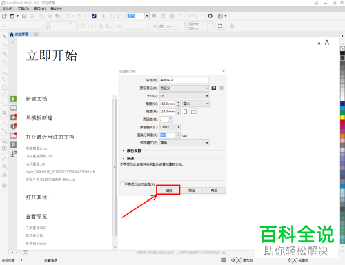This screenshot has width=345, height=265.
Task: Click the document name input field
Action: point(184,80)
